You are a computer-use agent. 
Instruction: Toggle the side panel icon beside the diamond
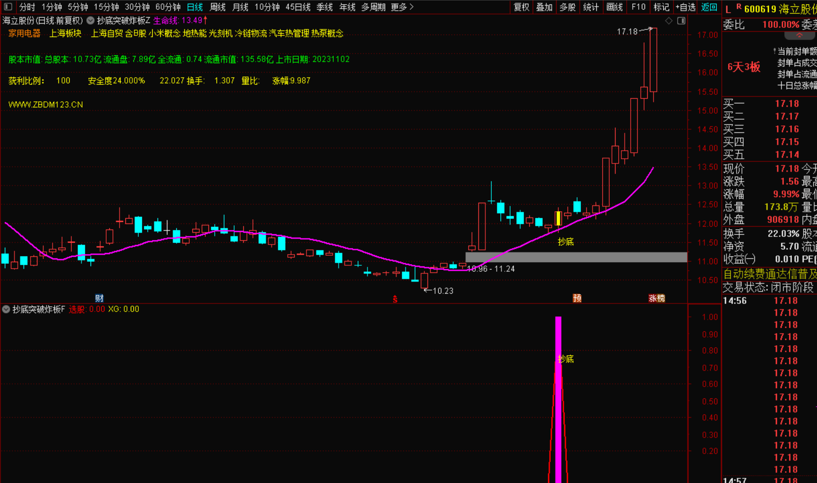681,21
